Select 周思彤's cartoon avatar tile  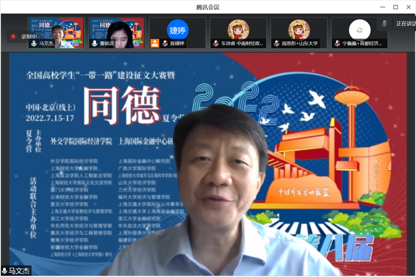pyautogui.click(x=299, y=30)
